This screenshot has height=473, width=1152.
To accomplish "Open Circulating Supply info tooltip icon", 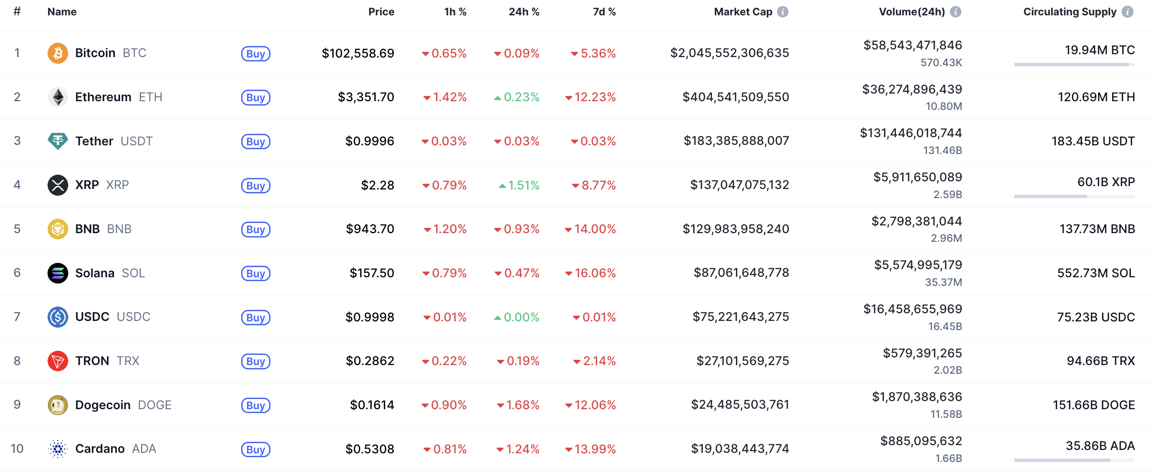I will [x=1127, y=12].
